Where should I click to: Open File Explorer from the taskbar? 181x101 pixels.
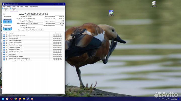pos(24,99)
